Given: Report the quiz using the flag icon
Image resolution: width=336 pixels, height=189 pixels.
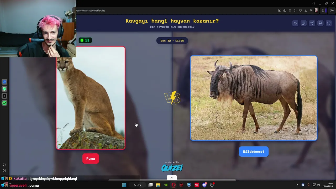Looking at the screenshot, I should (320, 23).
